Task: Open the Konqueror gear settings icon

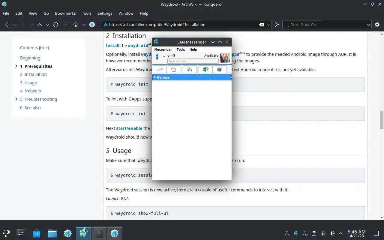Action: coord(377,25)
